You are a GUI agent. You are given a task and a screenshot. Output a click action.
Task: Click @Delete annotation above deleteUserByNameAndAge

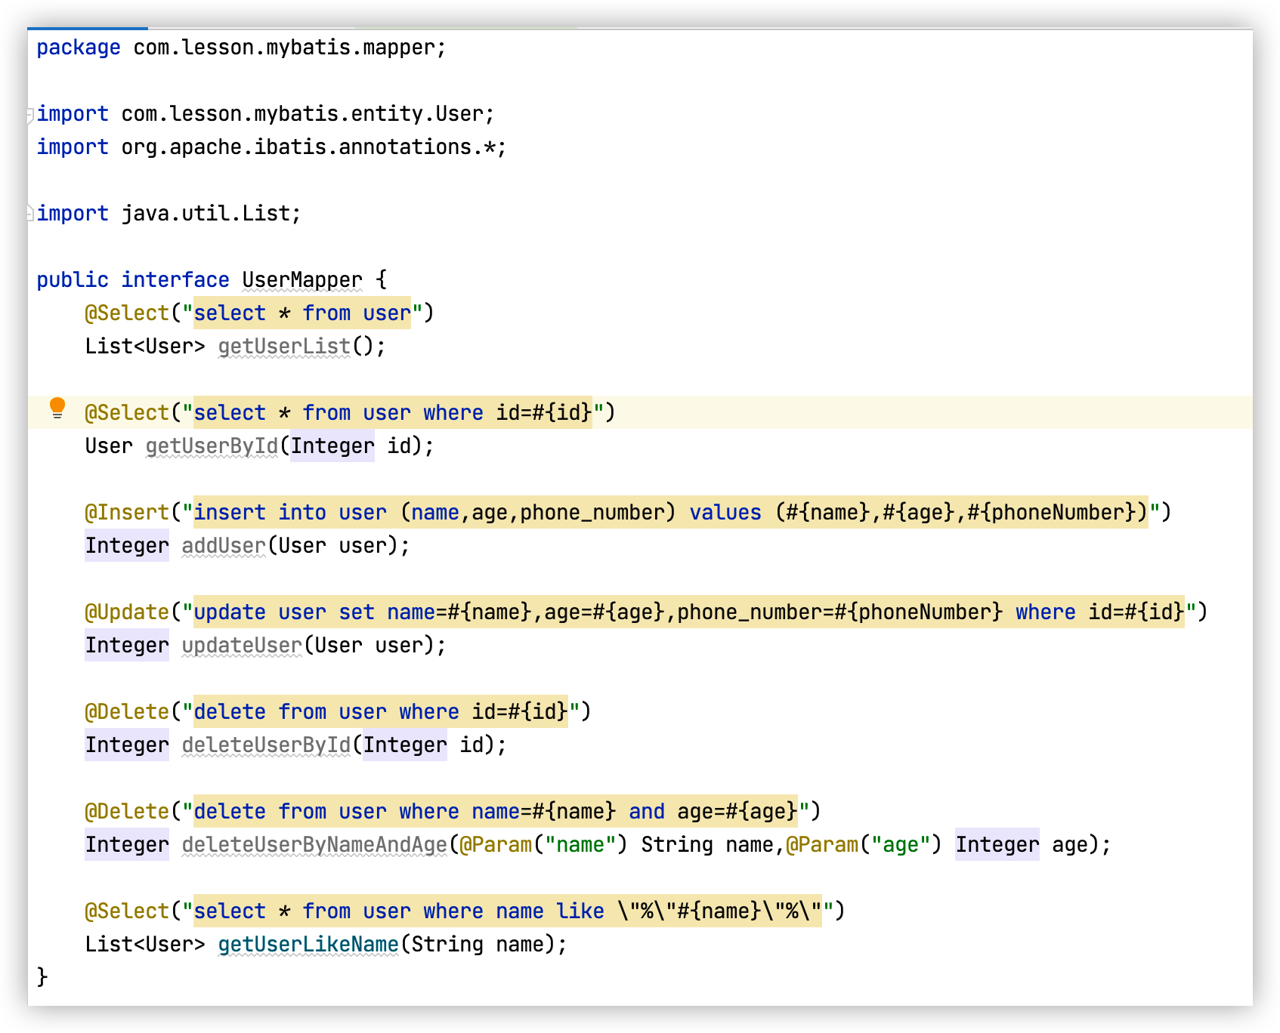[x=127, y=812]
